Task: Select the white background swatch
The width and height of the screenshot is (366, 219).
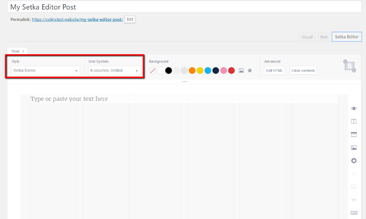Action: click(161, 71)
